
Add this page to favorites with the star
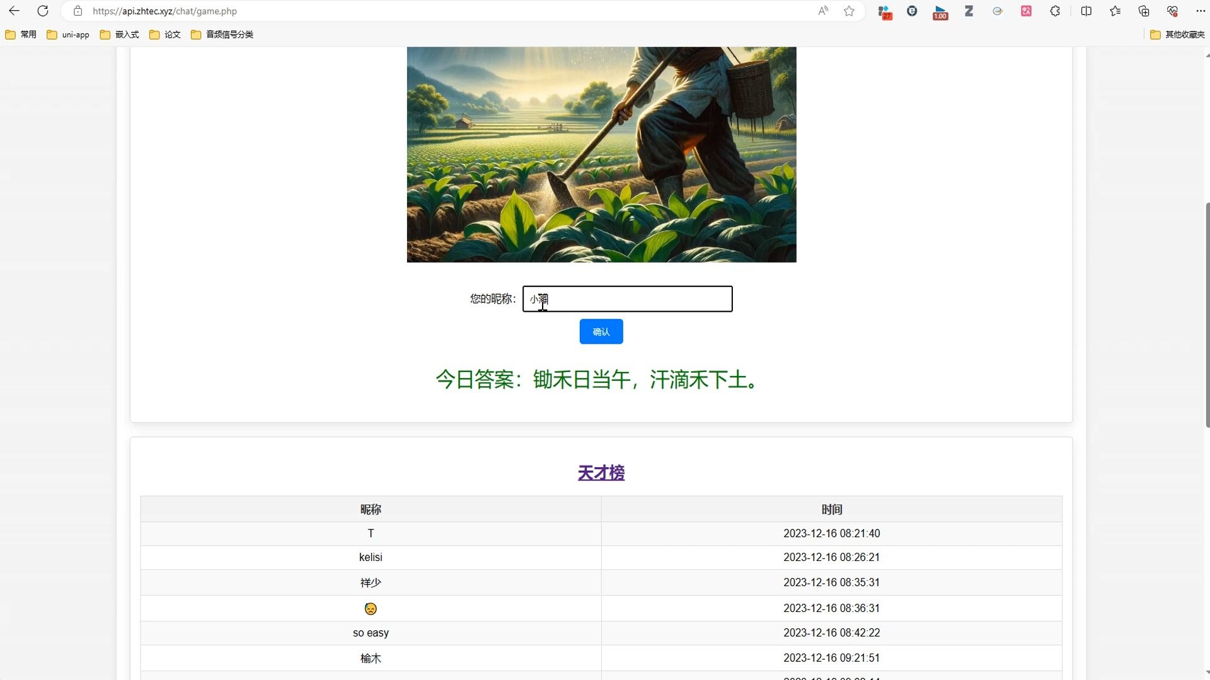click(x=850, y=11)
